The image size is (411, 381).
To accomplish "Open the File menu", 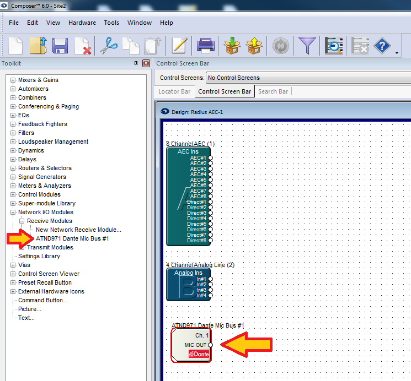I will (x=14, y=23).
